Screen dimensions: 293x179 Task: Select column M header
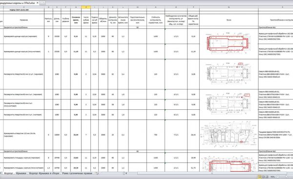click(x=138, y=7)
